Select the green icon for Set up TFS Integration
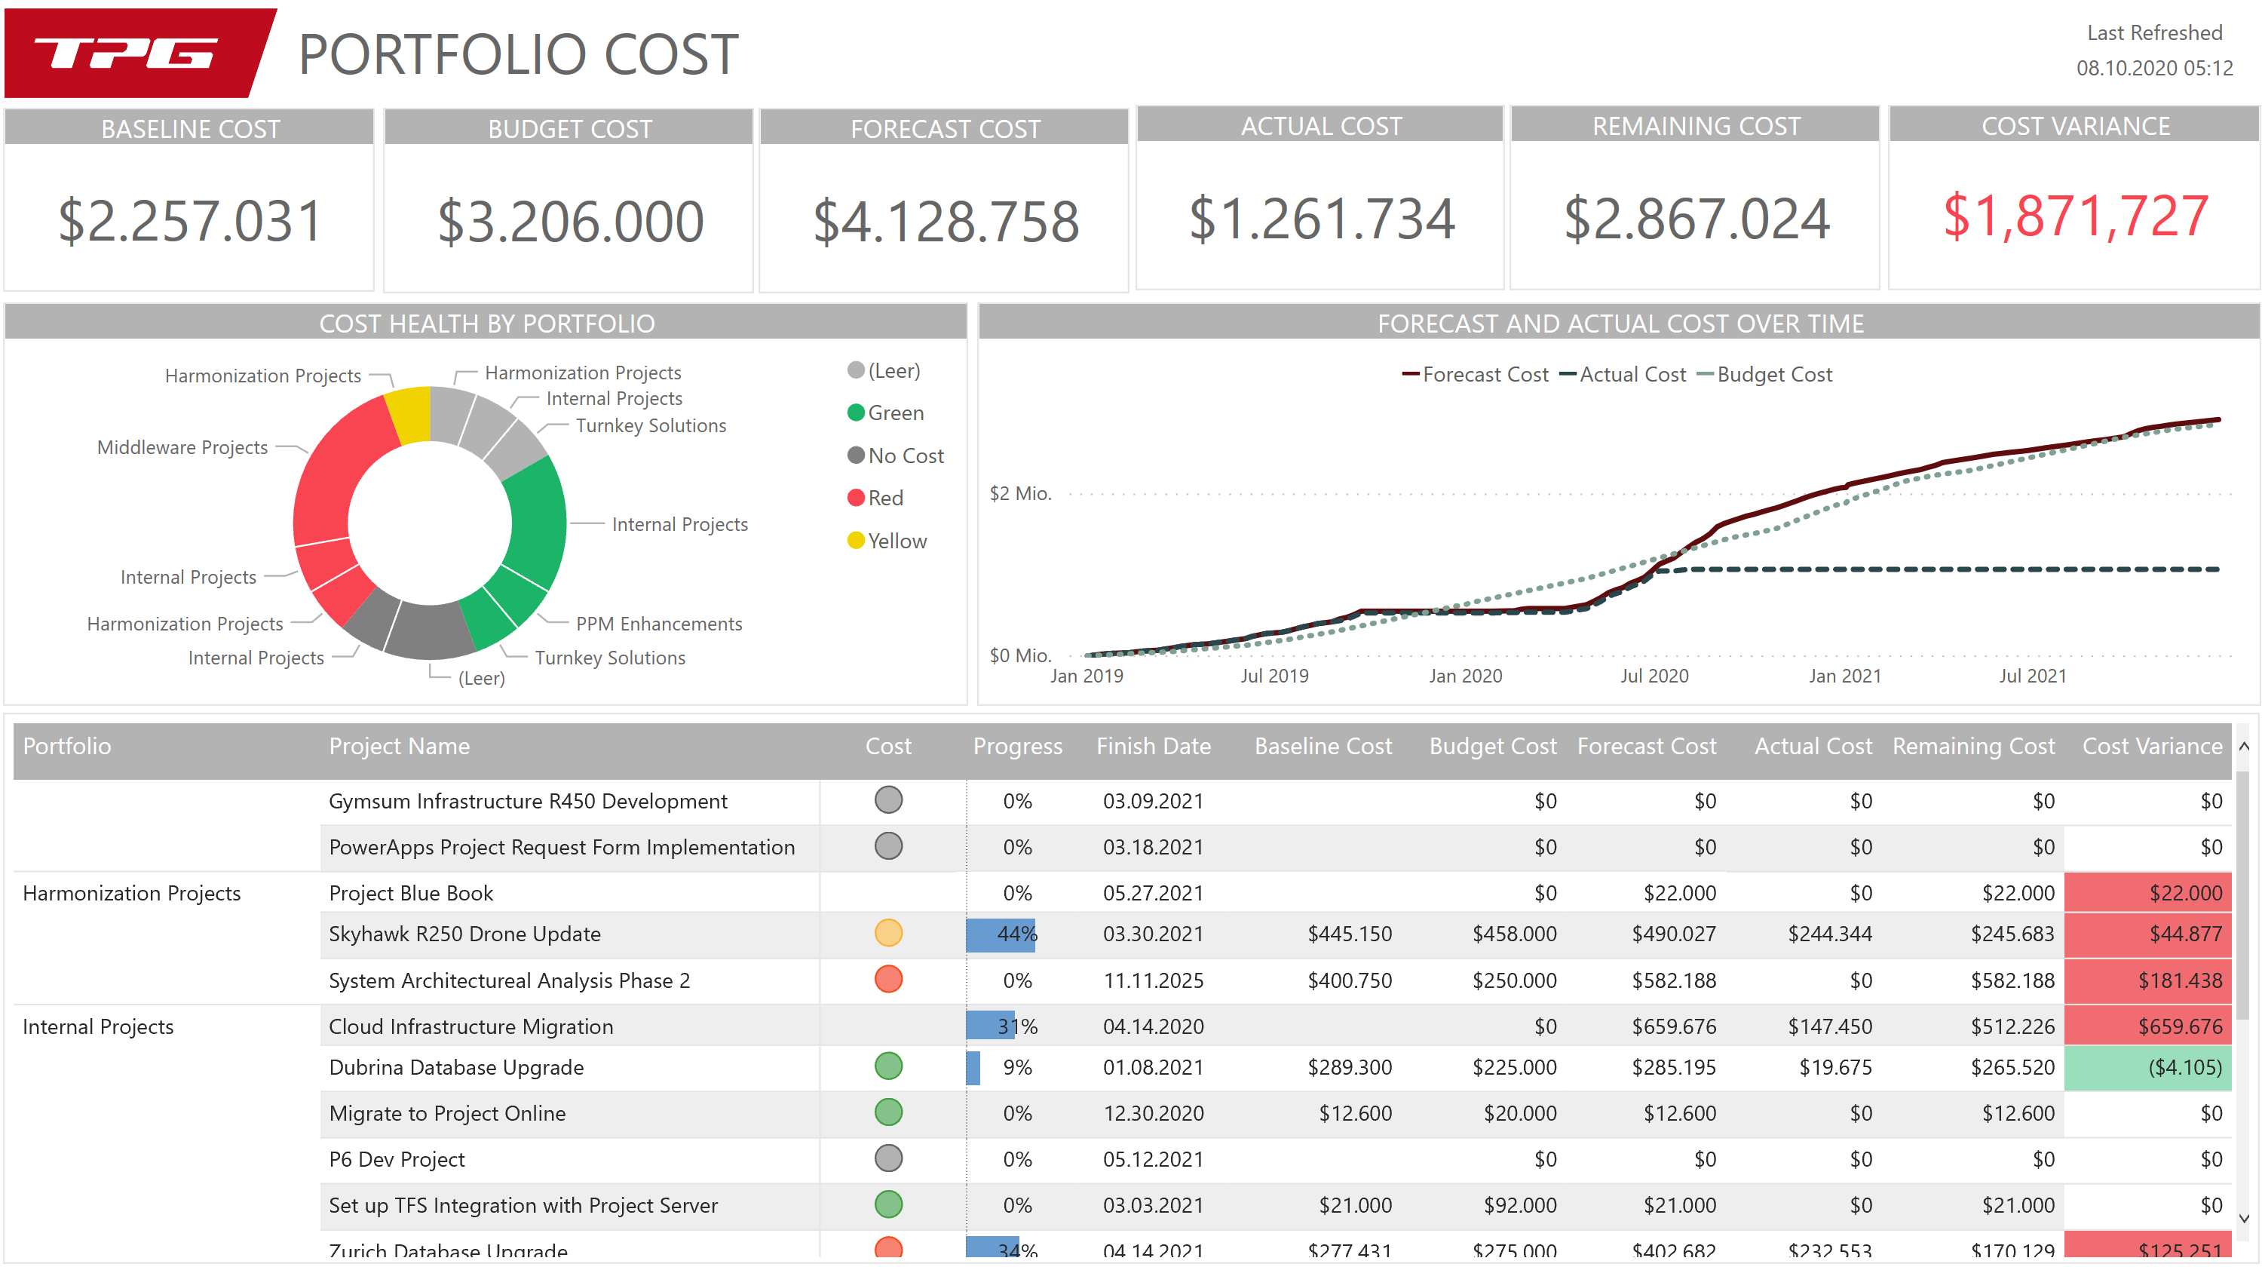Screen dimensions: 2262x1267 pos(889,1204)
